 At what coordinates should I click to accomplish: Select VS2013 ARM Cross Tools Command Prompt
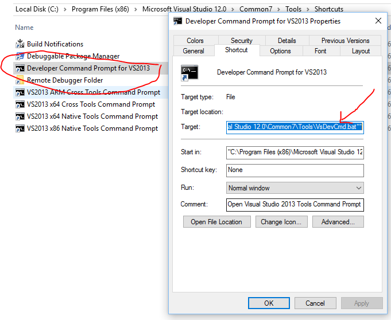[94, 92]
